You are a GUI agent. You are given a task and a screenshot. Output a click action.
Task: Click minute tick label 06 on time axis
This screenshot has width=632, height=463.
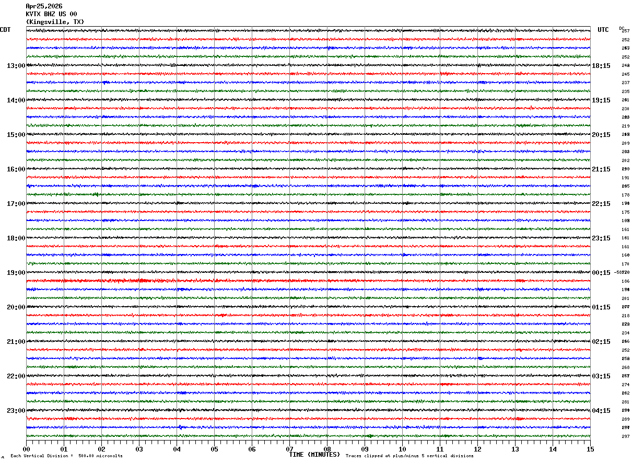click(252, 449)
